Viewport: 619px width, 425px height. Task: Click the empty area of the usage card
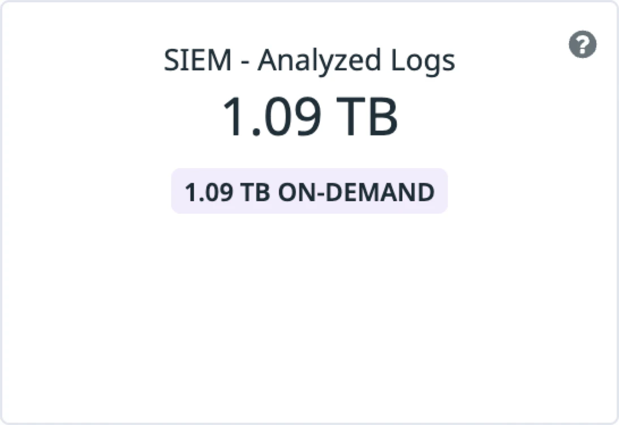(309, 317)
